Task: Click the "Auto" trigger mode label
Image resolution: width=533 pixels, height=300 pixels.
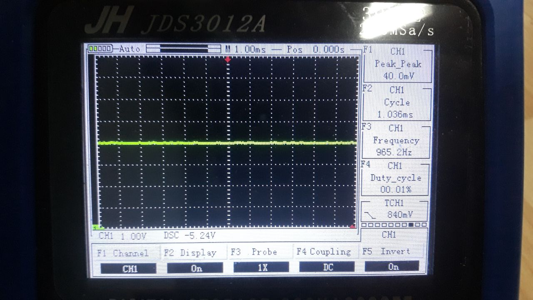Action: (130, 49)
